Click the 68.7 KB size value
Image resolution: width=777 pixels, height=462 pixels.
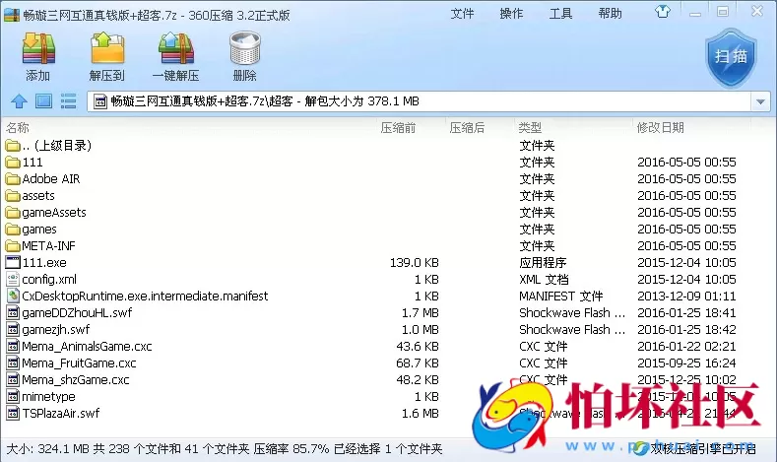[418, 363]
